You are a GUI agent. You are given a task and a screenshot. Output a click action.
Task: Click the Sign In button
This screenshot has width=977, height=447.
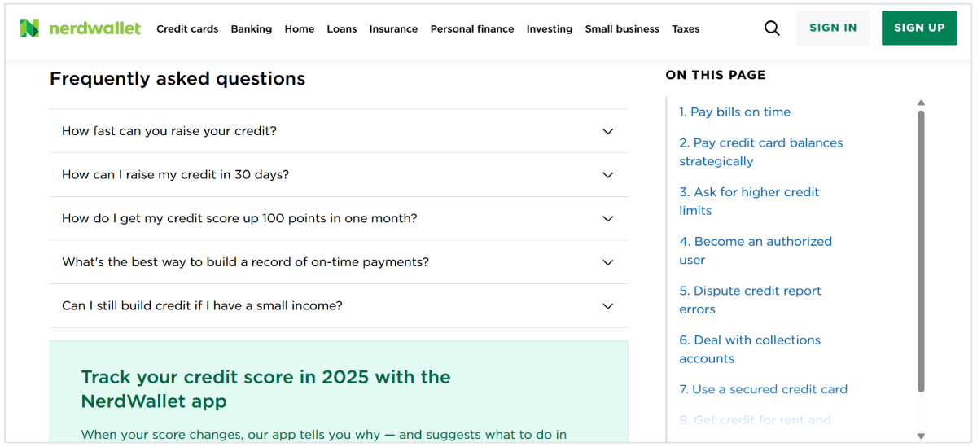point(833,28)
